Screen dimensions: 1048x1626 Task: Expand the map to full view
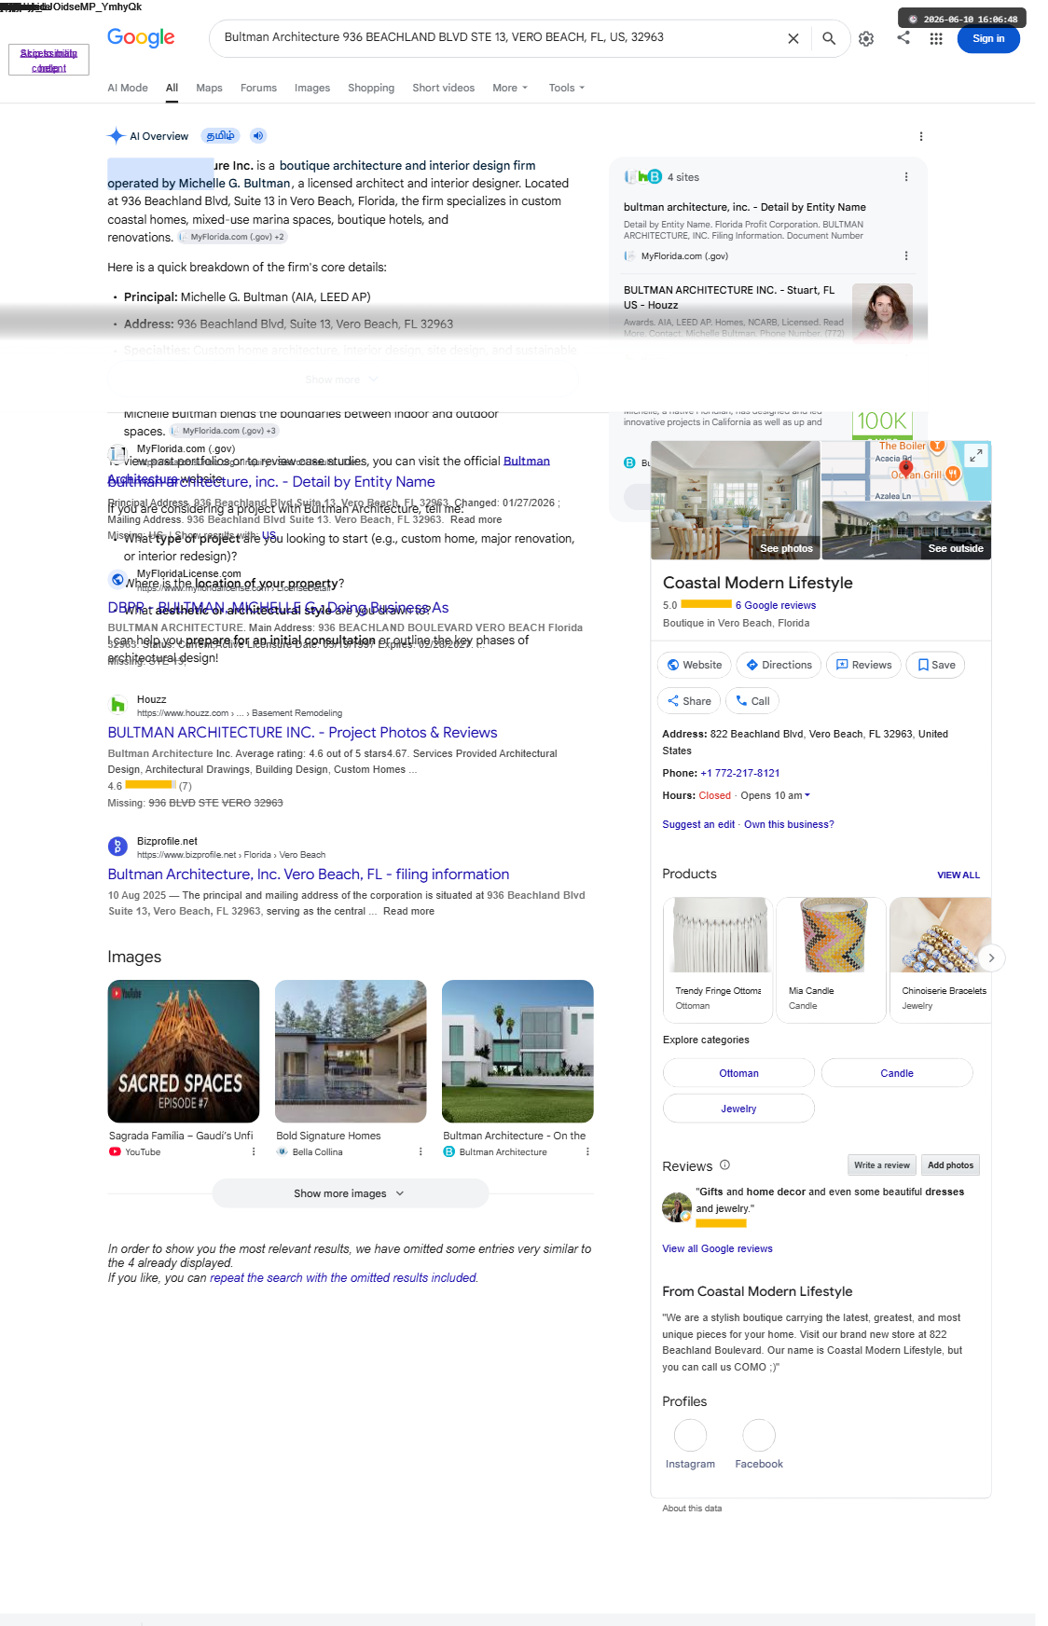coord(975,455)
